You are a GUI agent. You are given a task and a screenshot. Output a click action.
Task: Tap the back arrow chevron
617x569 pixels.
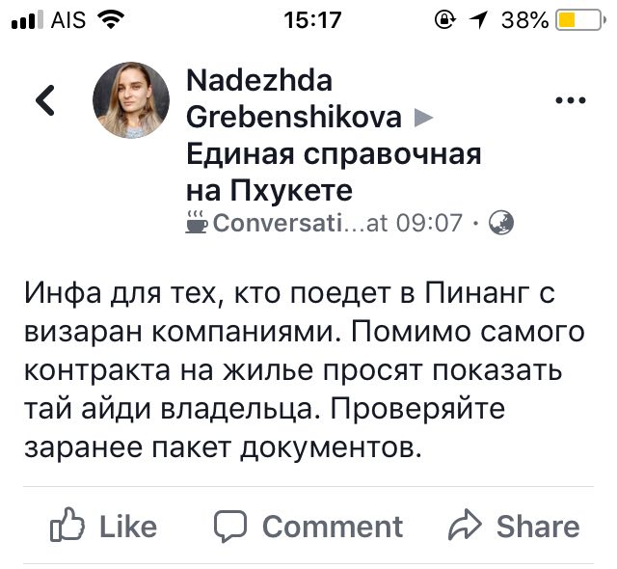[x=45, y=100]
